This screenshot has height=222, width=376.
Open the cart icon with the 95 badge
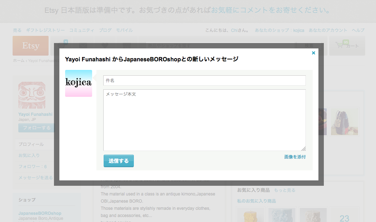(347, 46)
